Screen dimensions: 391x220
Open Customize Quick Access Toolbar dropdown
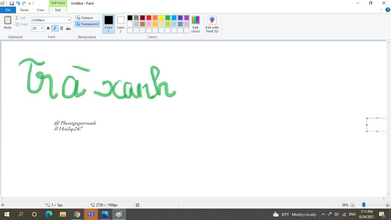coord(29,3)
